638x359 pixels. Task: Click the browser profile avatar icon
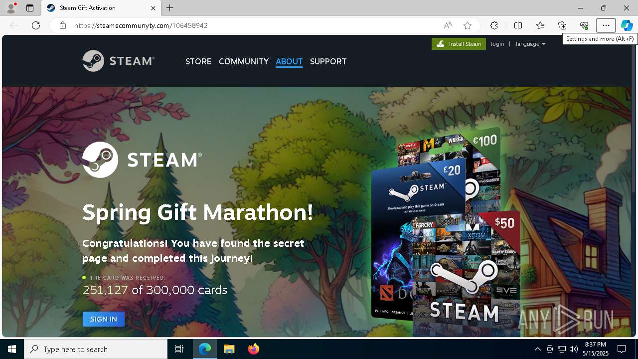click(x=11, y=8)
